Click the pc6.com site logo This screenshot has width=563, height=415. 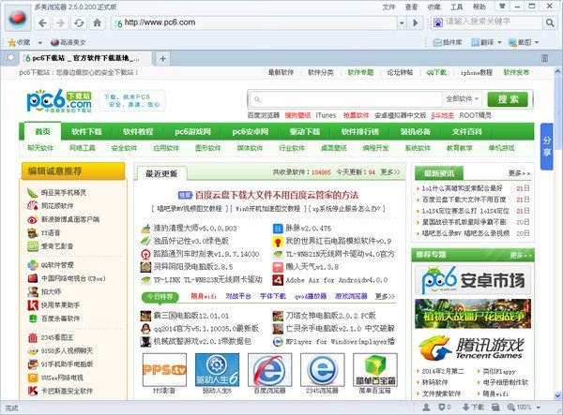59,100
